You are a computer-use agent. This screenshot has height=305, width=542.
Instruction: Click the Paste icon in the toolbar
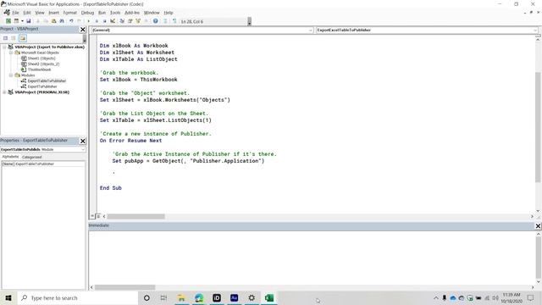click(53, 21)
